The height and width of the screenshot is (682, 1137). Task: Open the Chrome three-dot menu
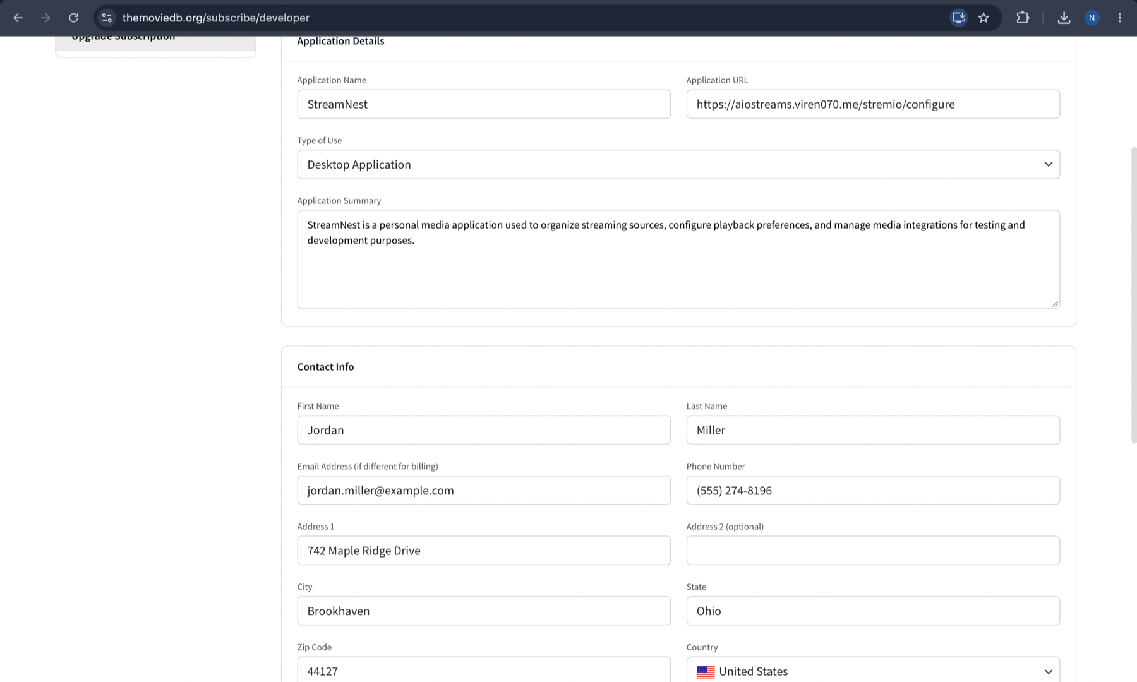(1119, 18)
